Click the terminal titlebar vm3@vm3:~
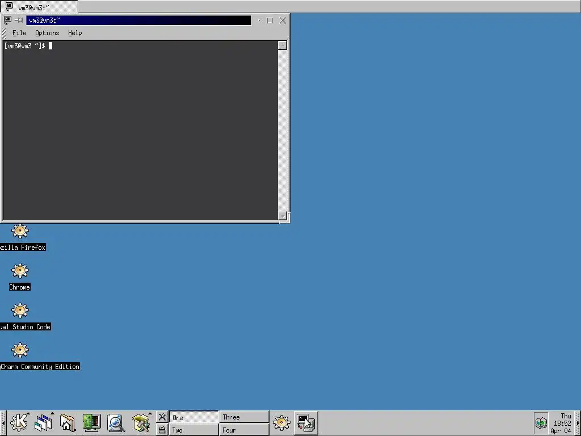 coord(138,20)
